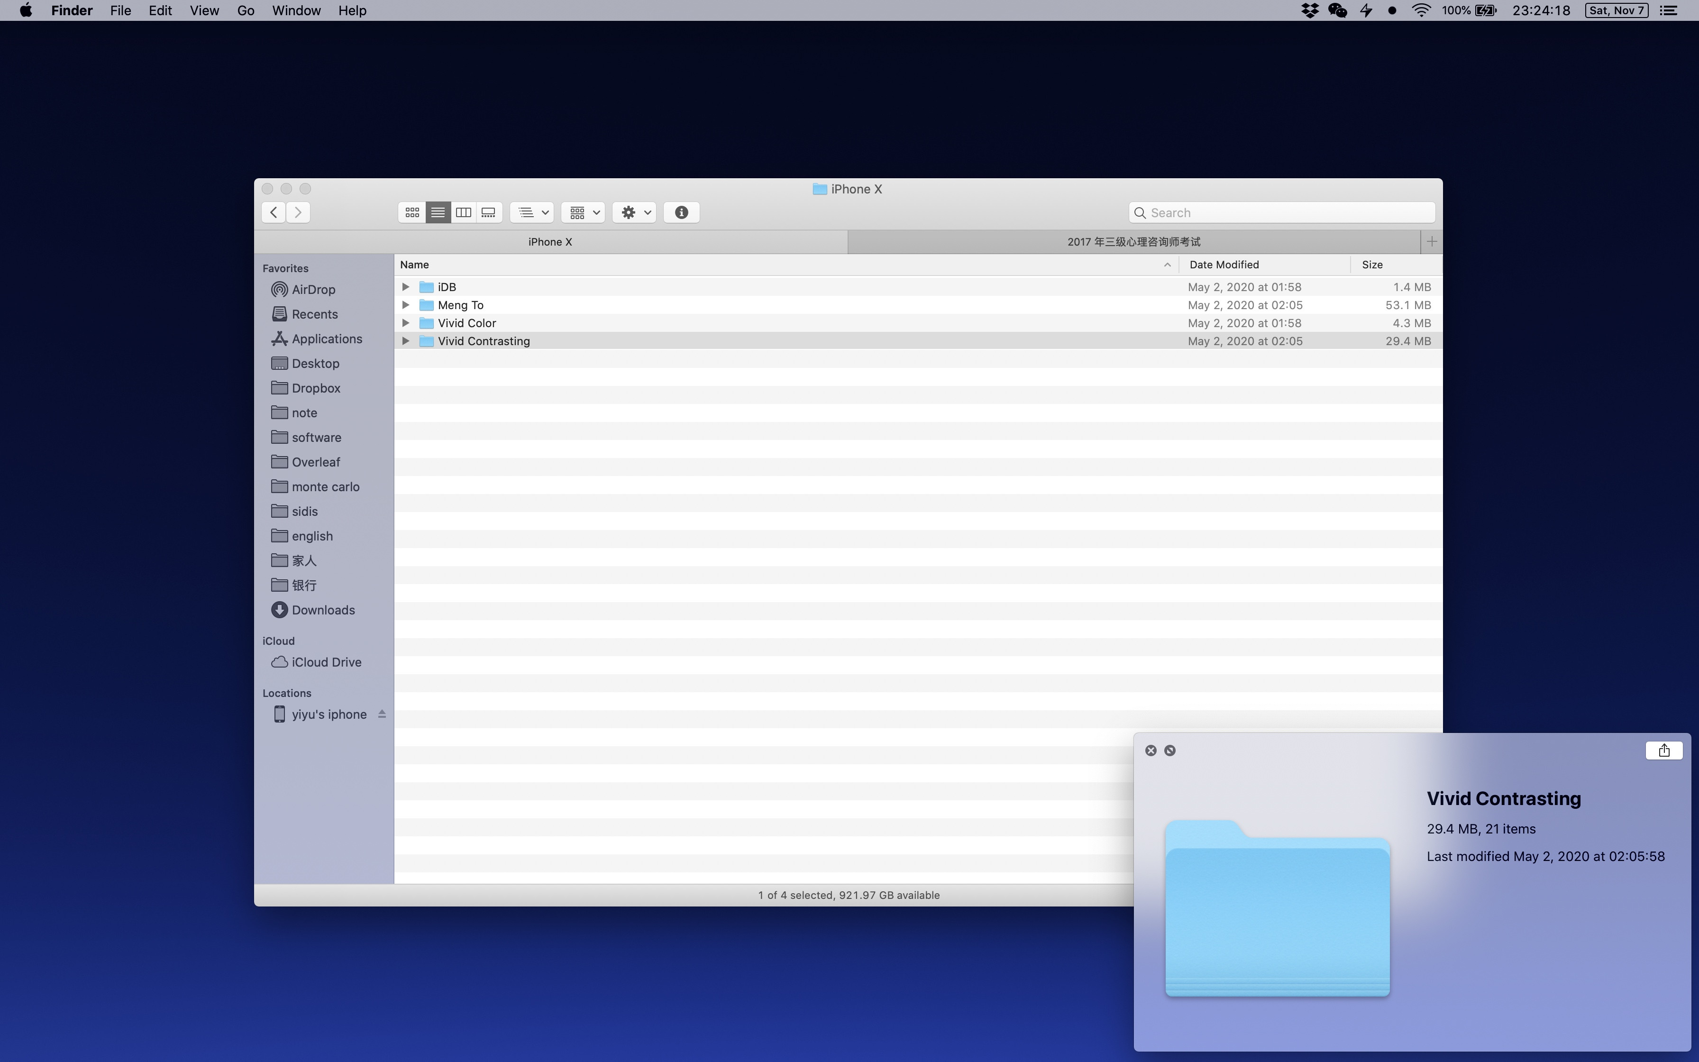Add a new Finder tab
Image resolution: width=1699 pixels, height=1062 pixels.
[1432, 242]
